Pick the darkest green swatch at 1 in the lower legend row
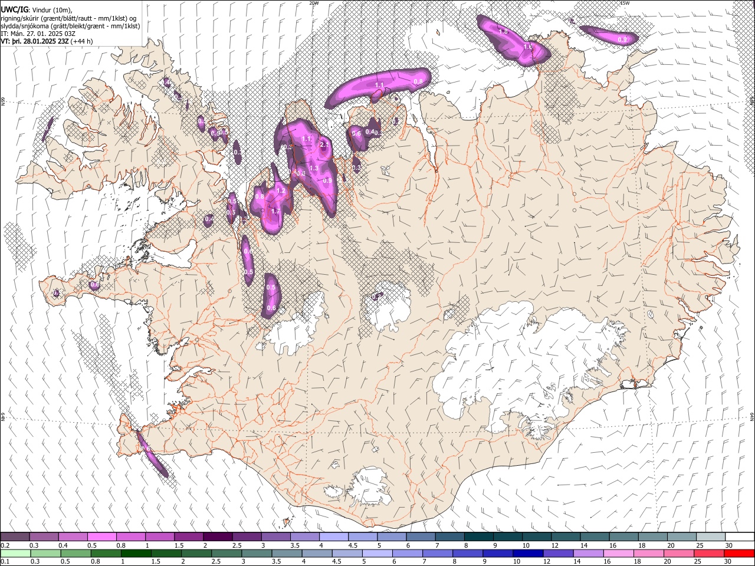This screenshot has width=755, height=566. point(136,553)
